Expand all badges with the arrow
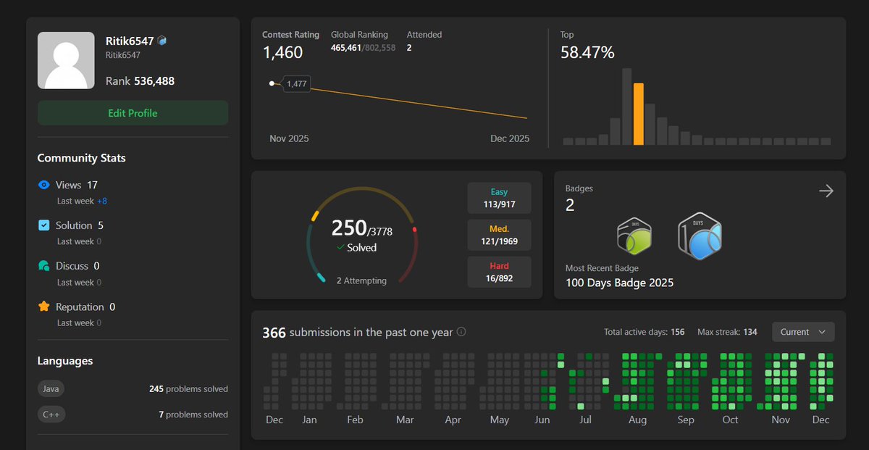Viewport: 869px width, 450px height. [x=826, y=191]
